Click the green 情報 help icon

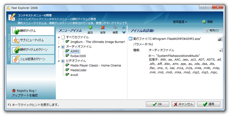tap(204, 22)
